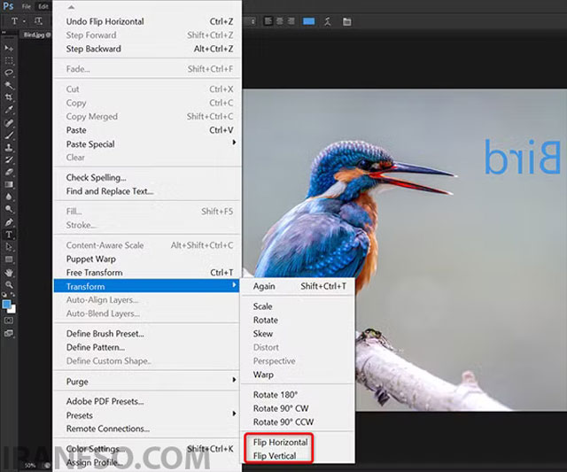This screenshot has height=472, width=567.
Task: Click the warp text icon in options bar
Action: pyautogui.click(x=328, y=21)
